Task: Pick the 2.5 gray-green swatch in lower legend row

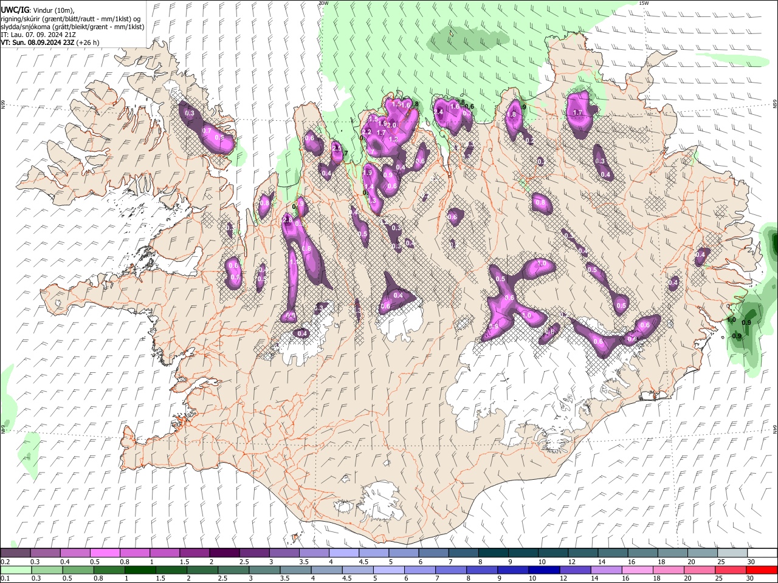Action: tap(233, 570)
